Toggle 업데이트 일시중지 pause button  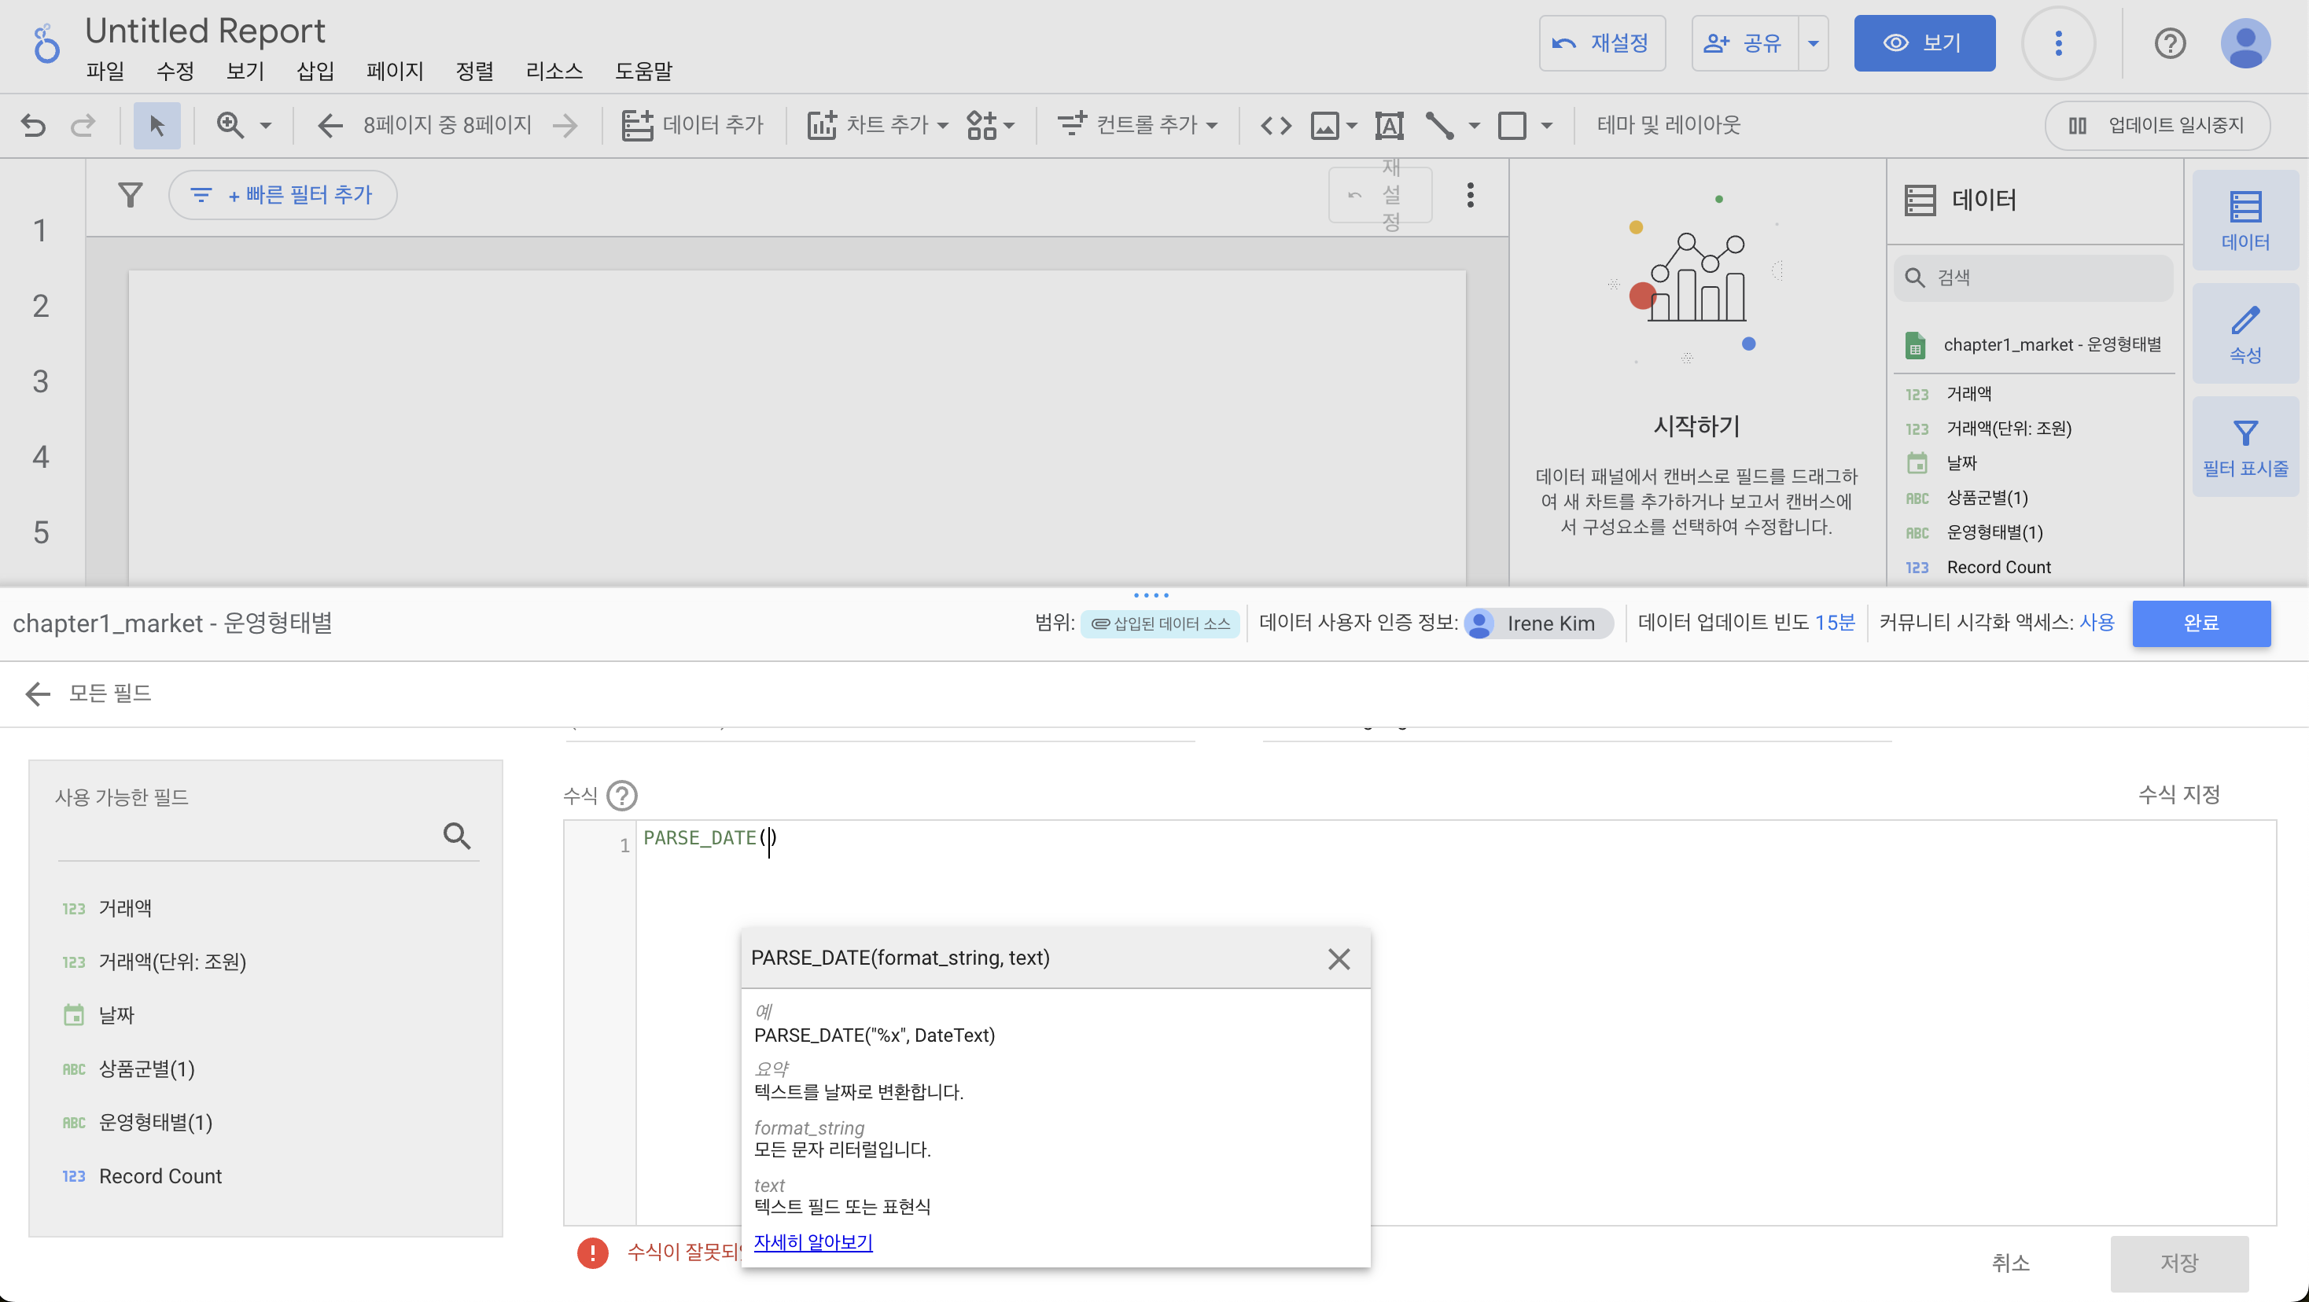click(2157, 126)
